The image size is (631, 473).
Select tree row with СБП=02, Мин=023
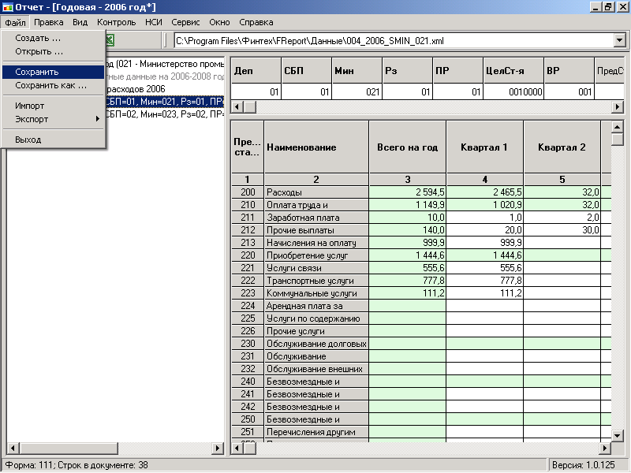[164, 114]
